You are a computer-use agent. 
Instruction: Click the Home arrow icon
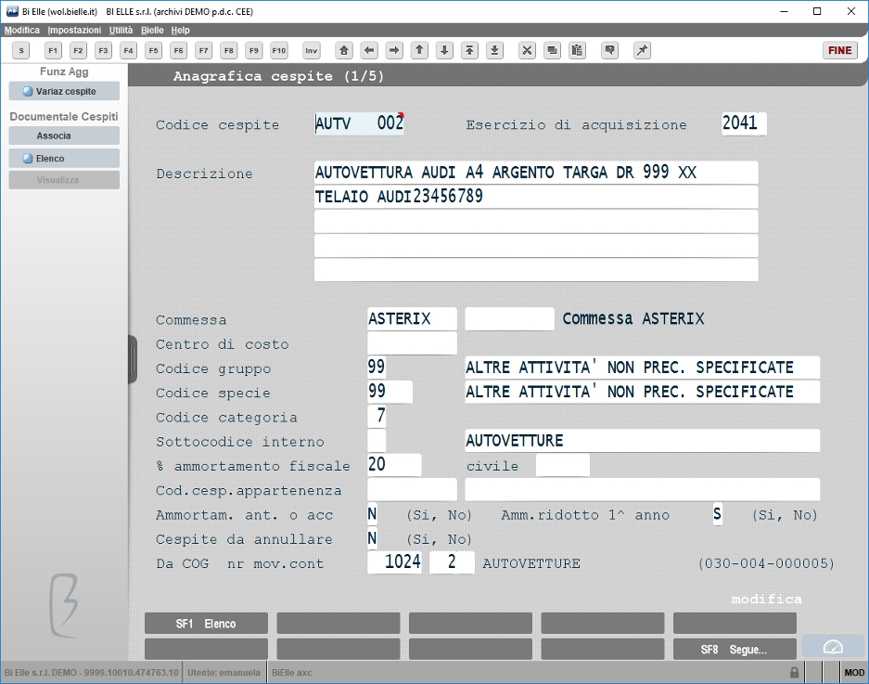(344, 50)
